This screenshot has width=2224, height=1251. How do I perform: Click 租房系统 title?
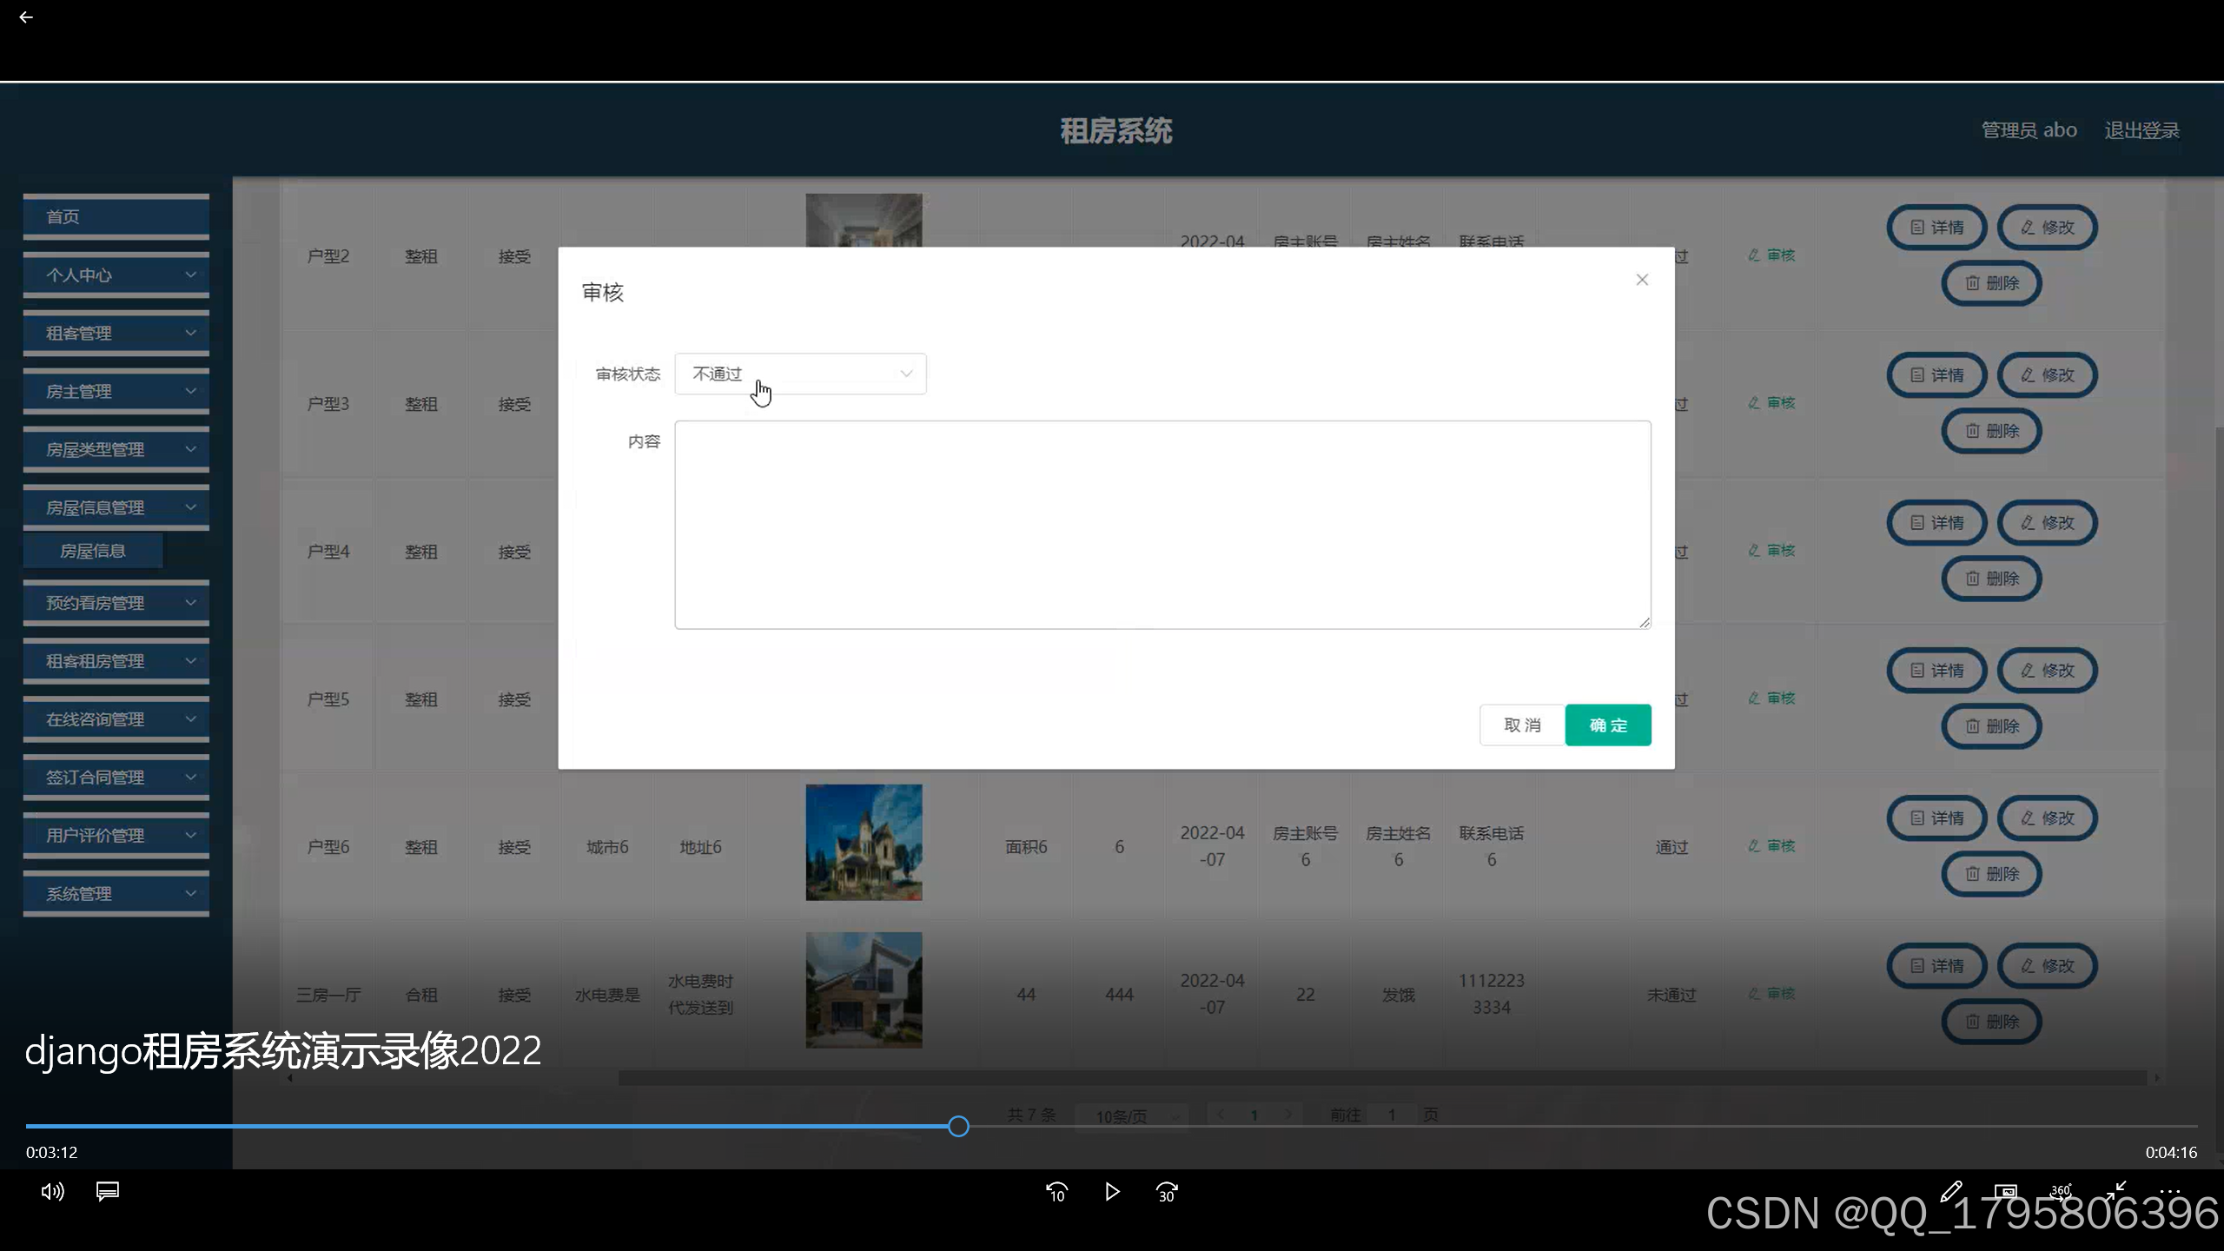[1116, 131]
